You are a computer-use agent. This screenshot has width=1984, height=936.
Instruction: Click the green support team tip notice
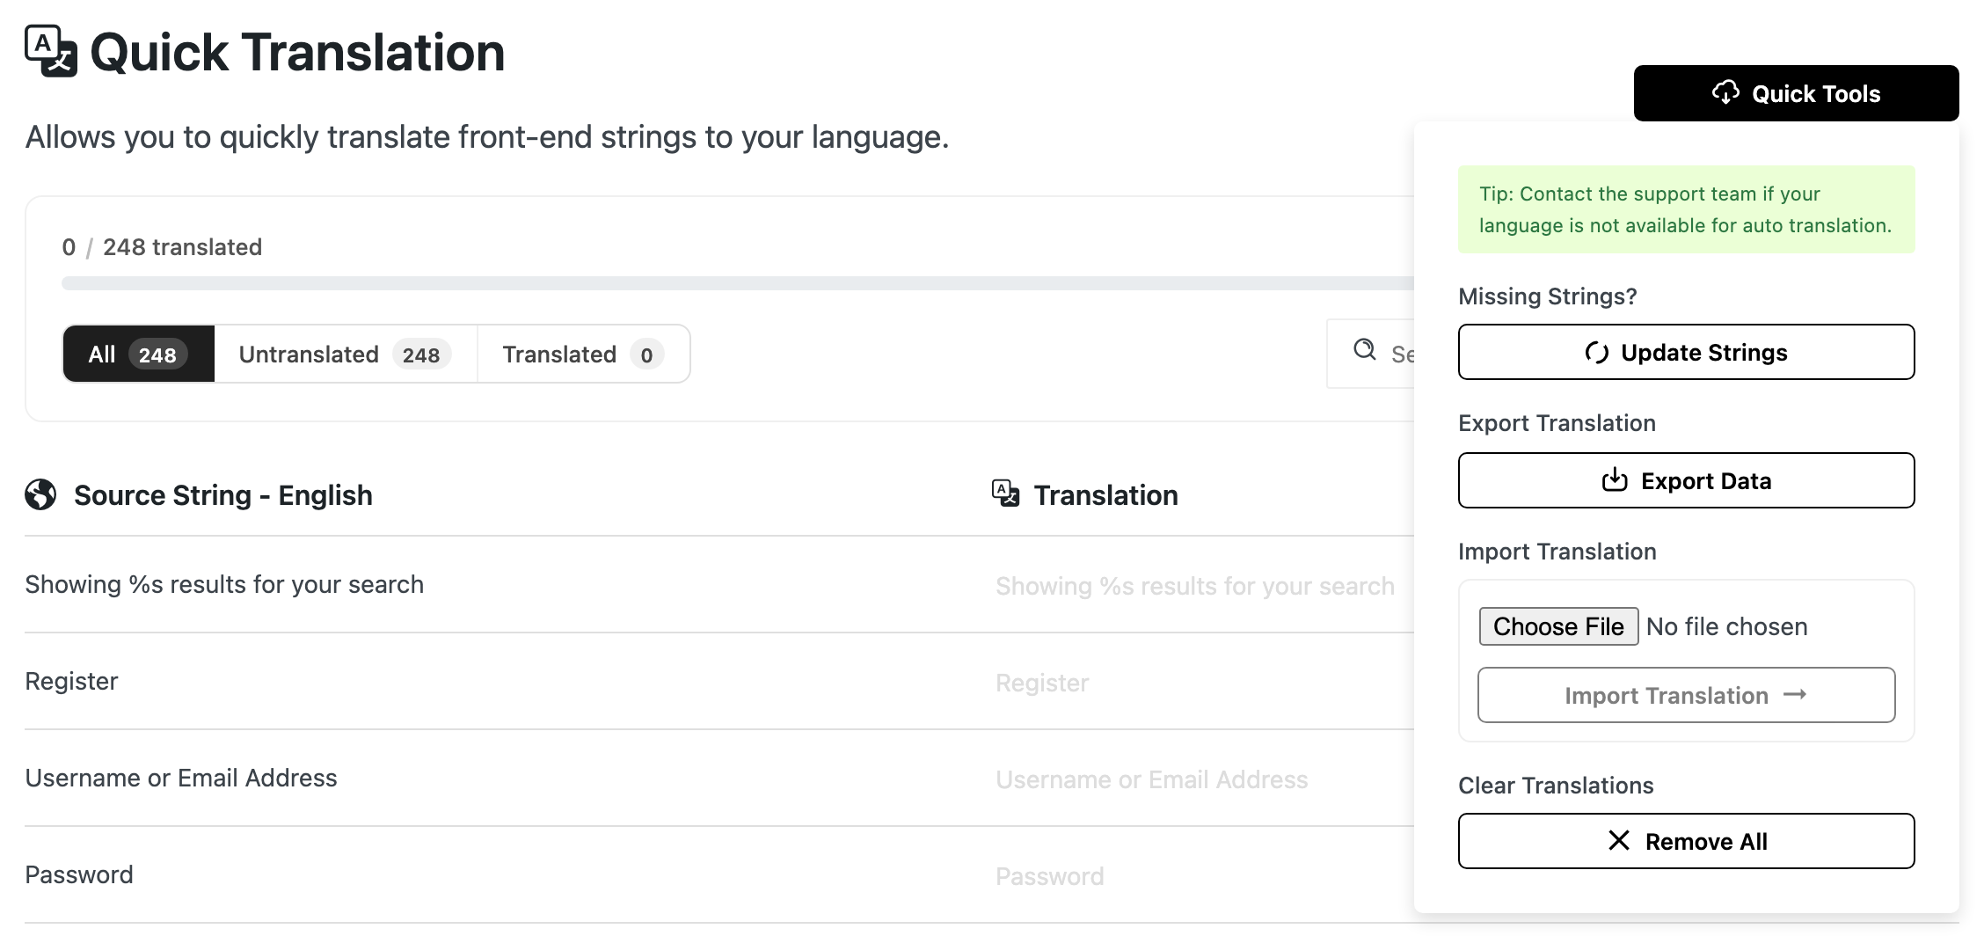point(1686,209)
